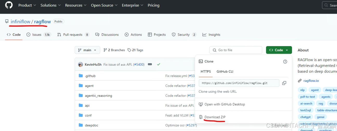
Task: Open the main branch selector dropdown
Action: [x=87, y=50]
